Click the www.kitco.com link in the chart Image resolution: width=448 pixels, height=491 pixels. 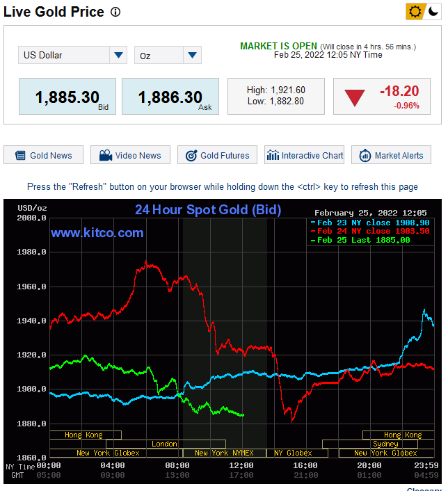tap(97, 233)
